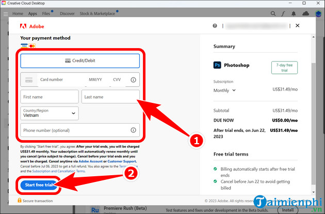Install Premiere Rush (Beta)
Viewport: 325px width, 214px height.
(x=288, y=210)
